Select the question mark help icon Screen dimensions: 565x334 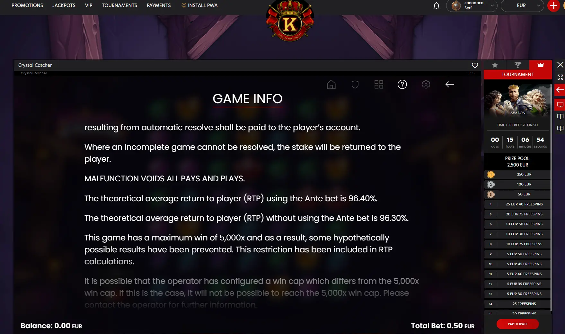[x=402, y=85]
